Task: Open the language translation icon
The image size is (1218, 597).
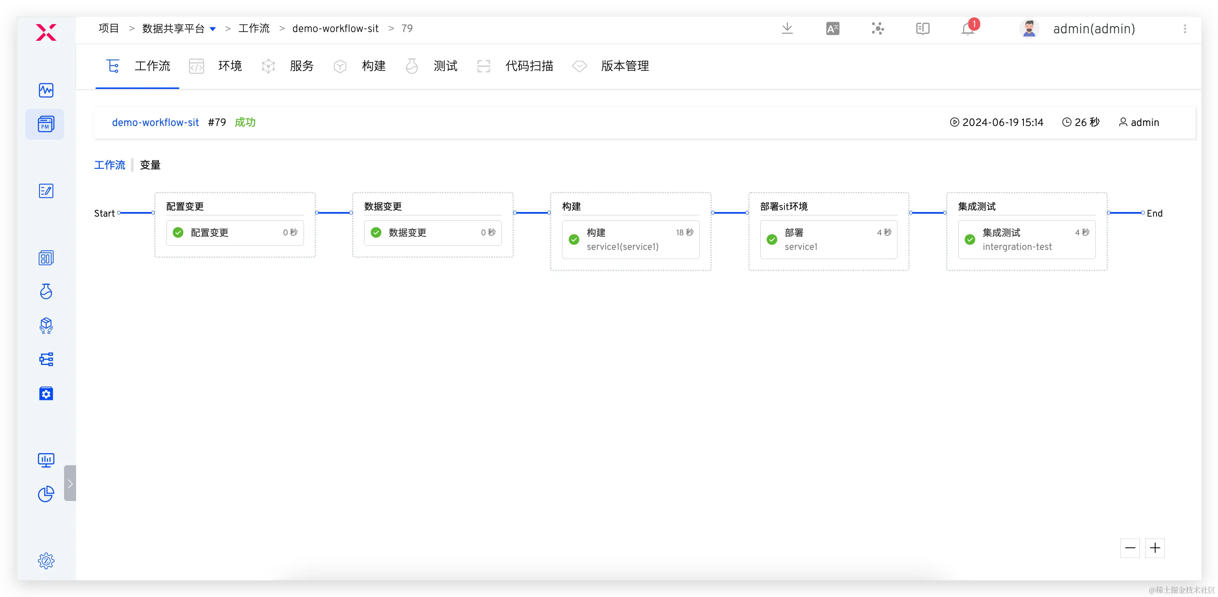Action: 832,29
